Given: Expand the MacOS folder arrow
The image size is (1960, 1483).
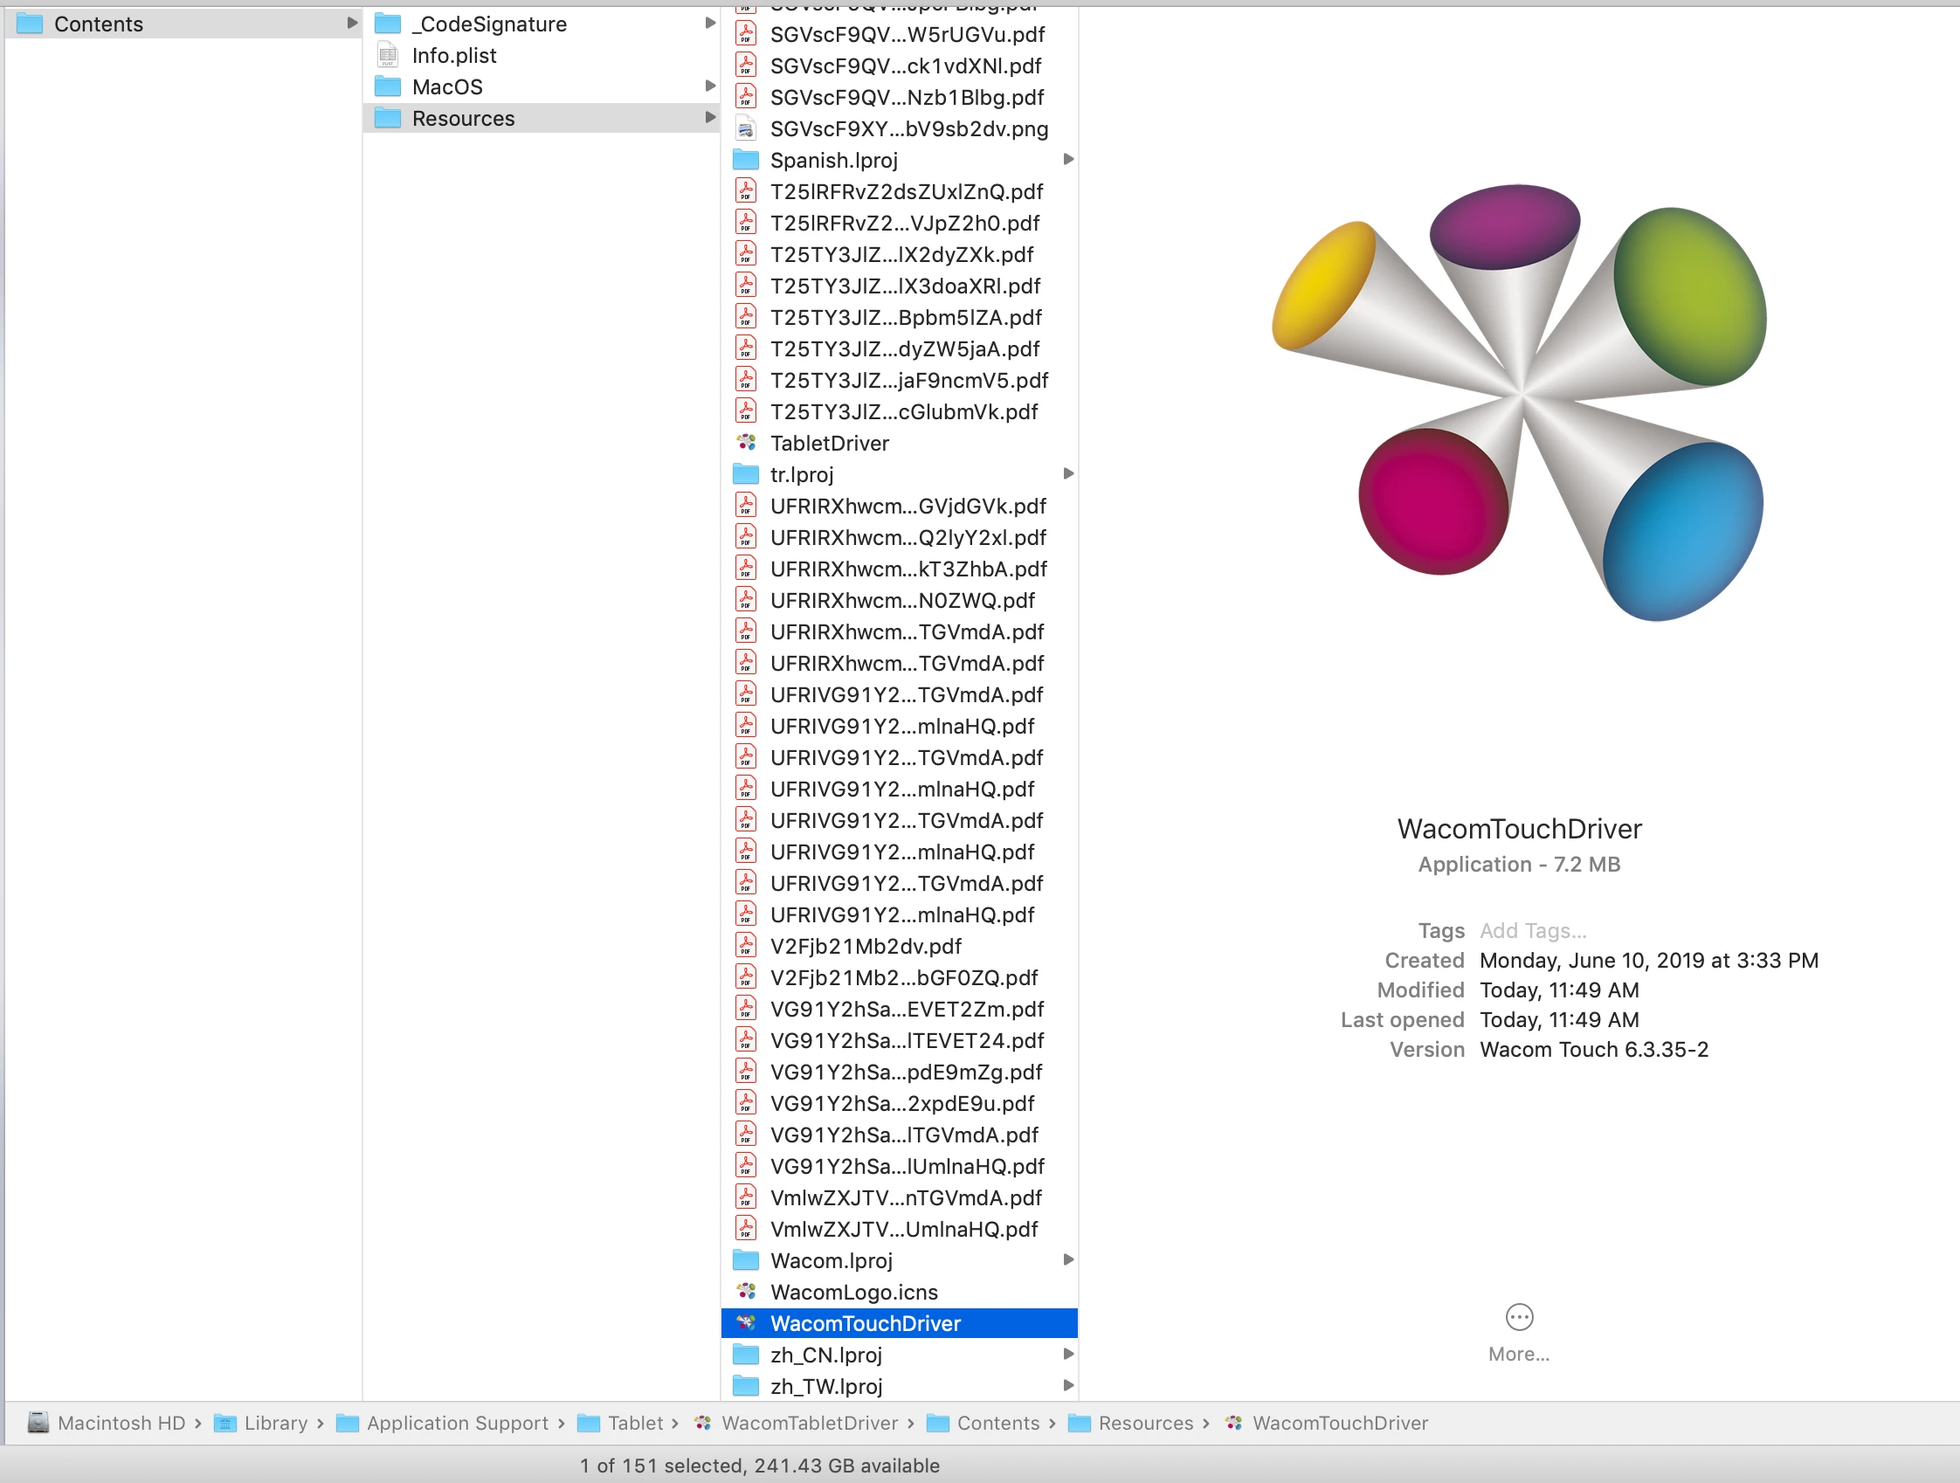Looking at the screenshot, I should click(x=710, y=86).
